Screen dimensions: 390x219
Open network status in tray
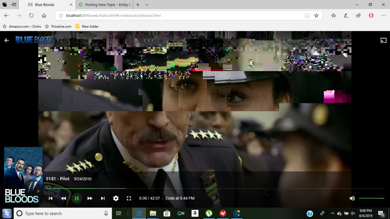click(x=339, y=213)
